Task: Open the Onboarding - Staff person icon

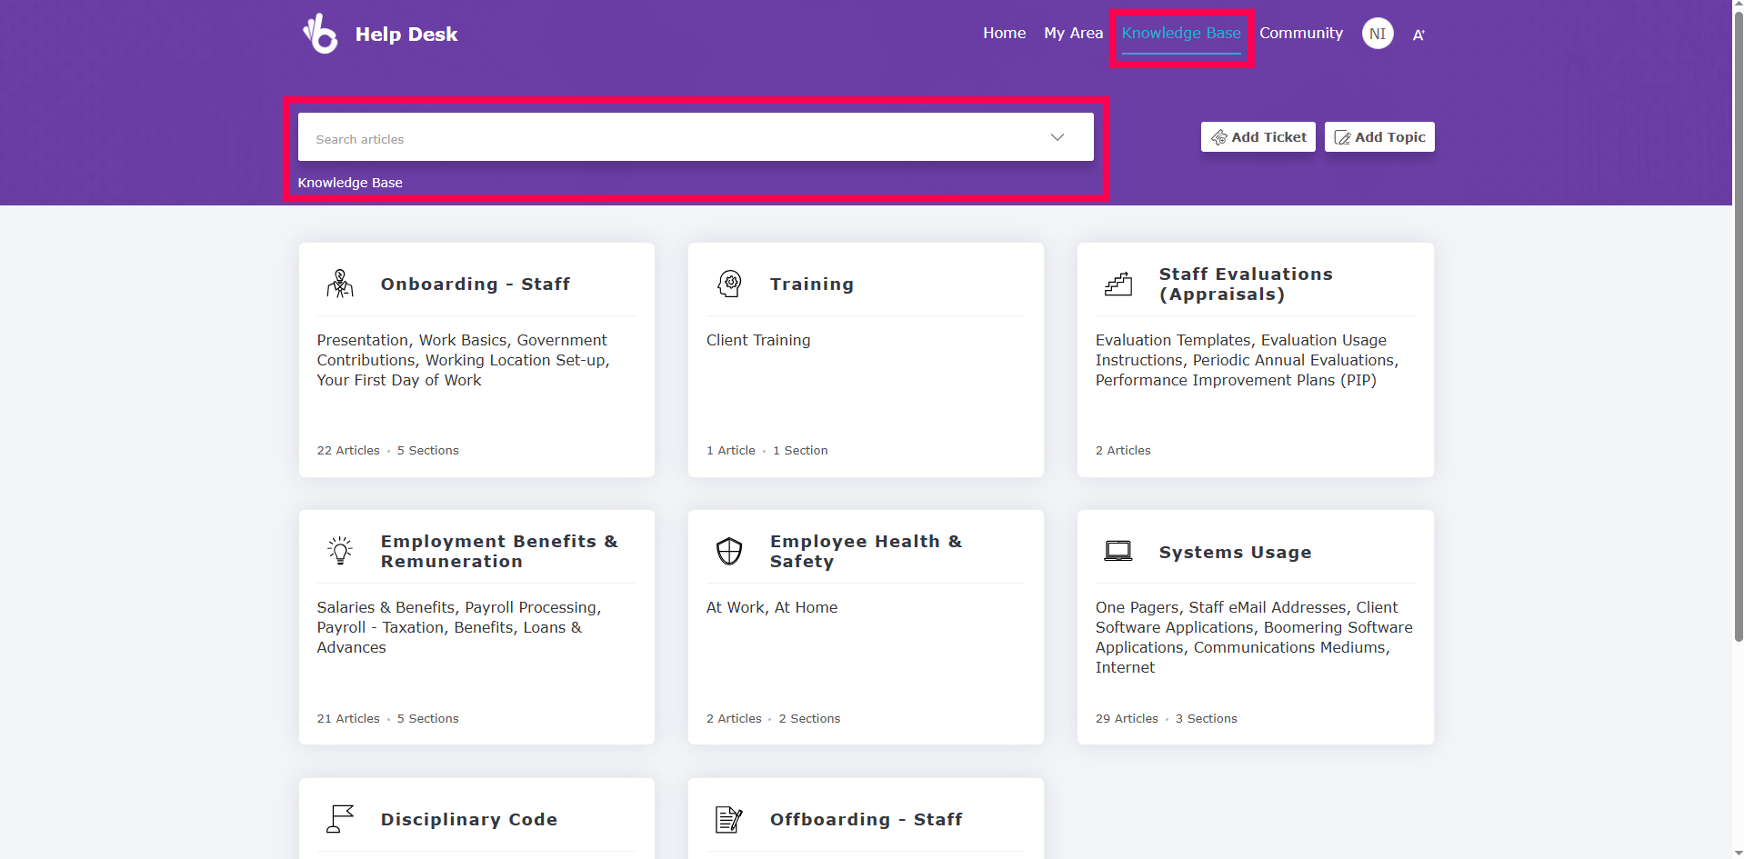Action: [x=340, y=284]
